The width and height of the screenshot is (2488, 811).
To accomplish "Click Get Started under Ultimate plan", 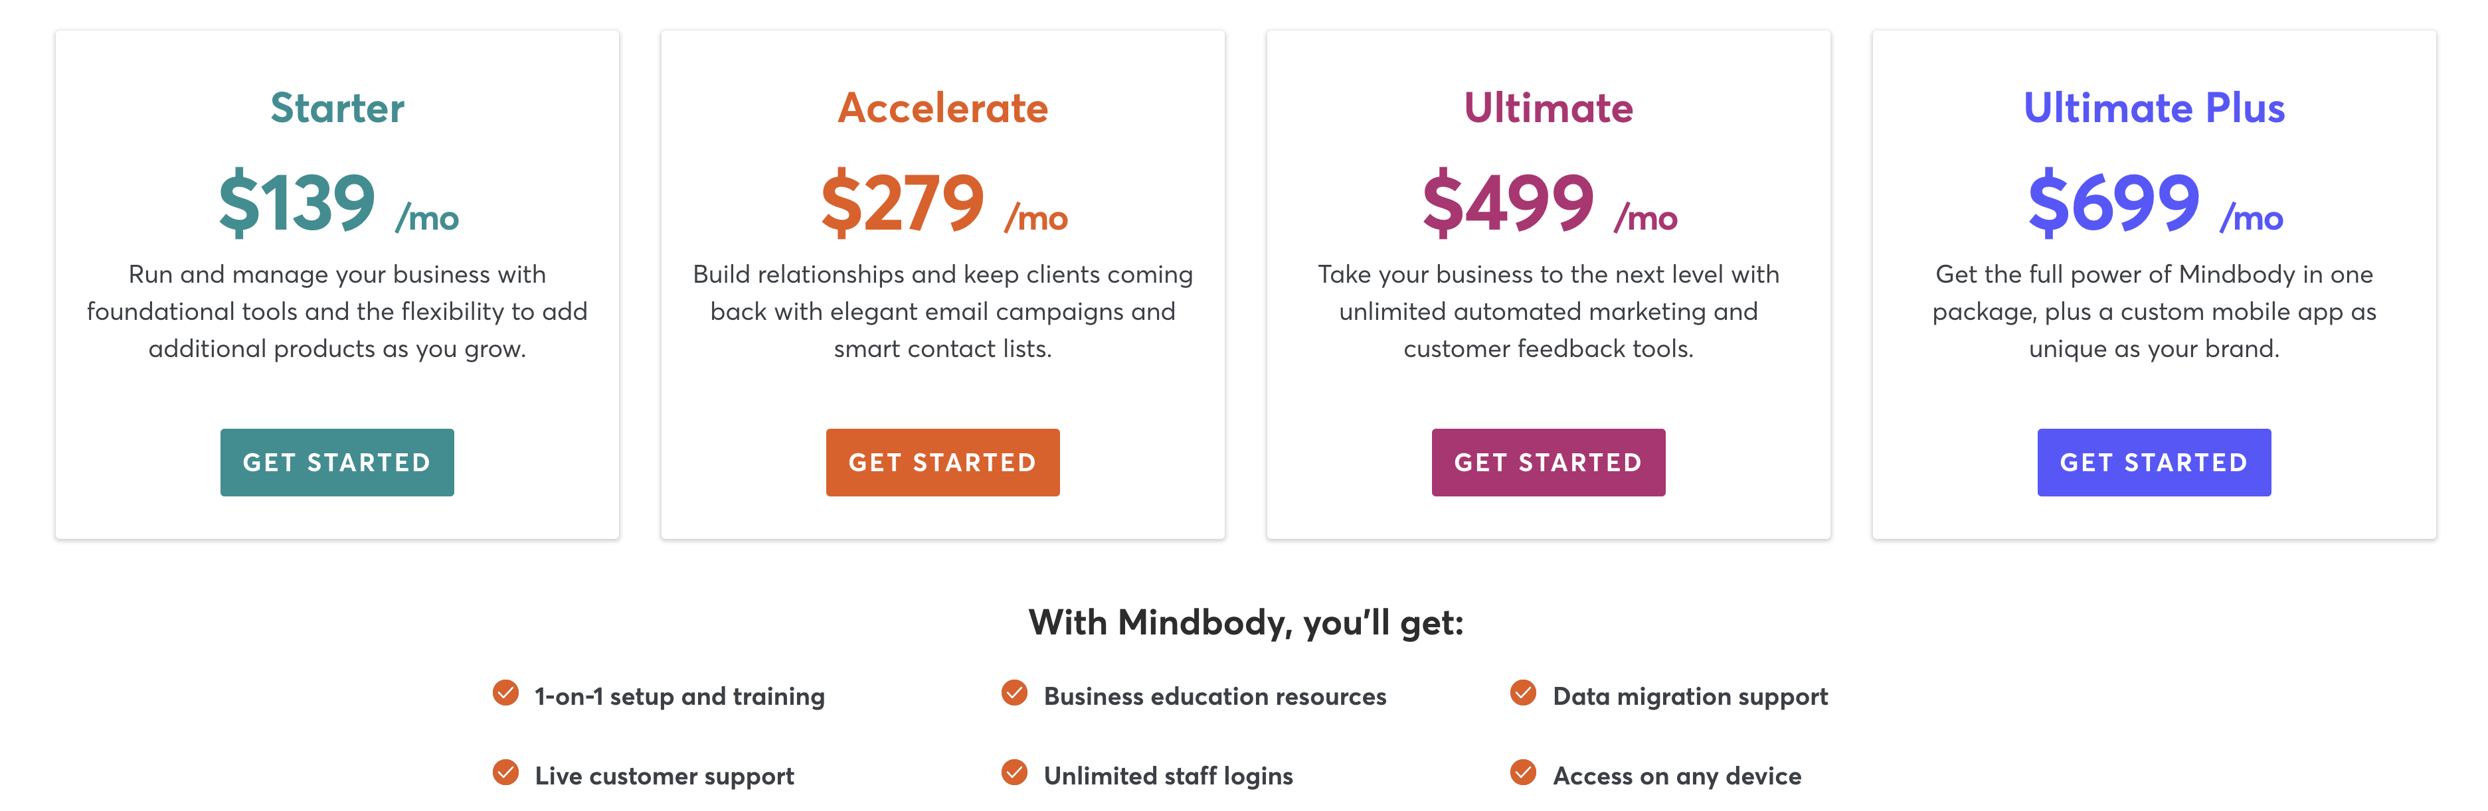I will pos(1548,463).
